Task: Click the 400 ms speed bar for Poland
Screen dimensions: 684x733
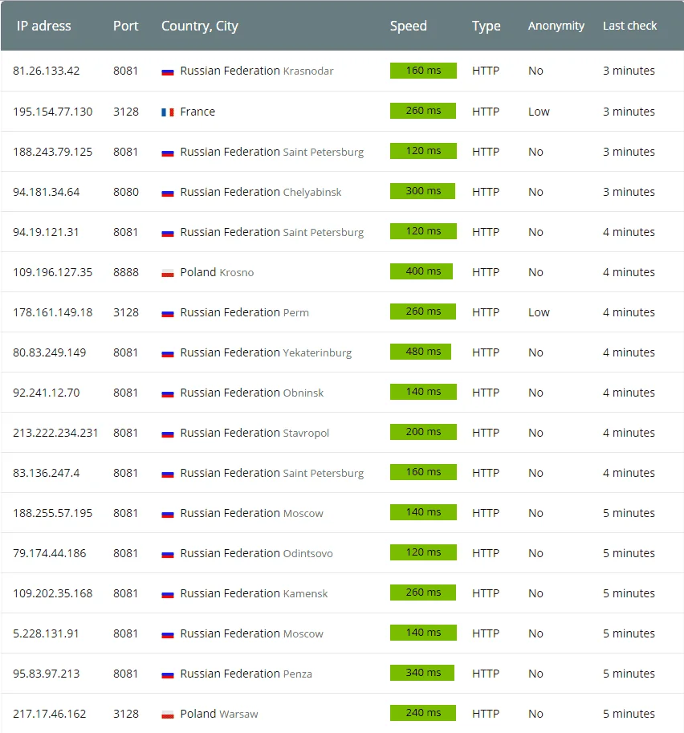Action: 421,271
